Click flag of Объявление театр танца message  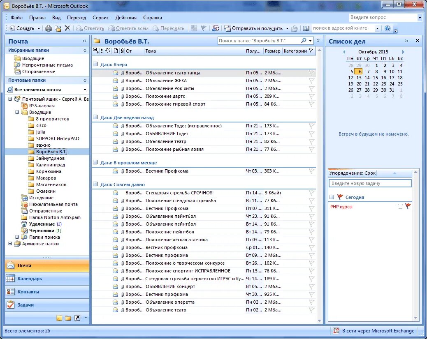coord(311,73)
